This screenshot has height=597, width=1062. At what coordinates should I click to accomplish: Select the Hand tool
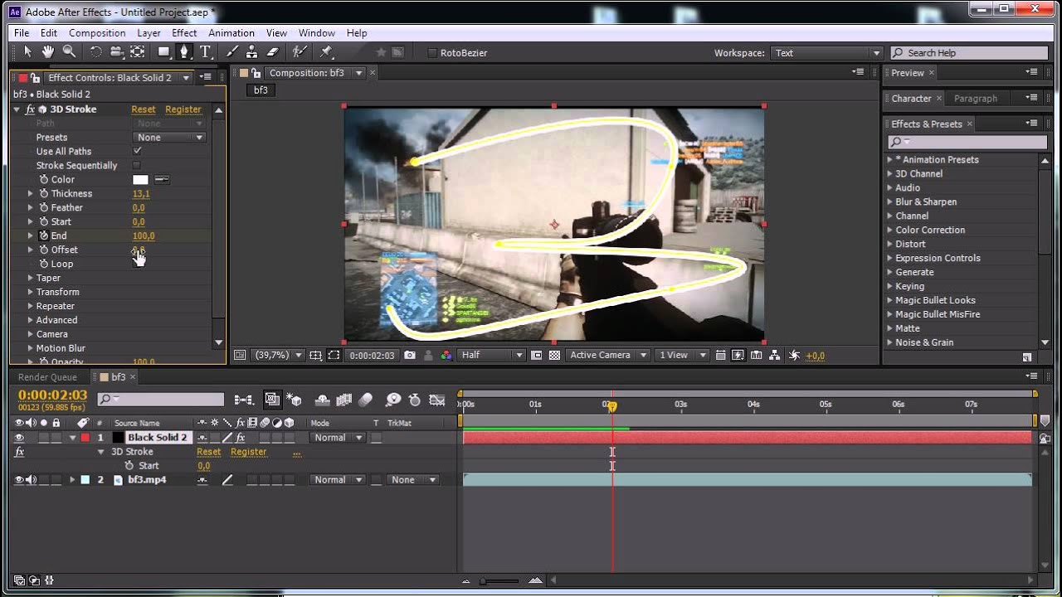point(48,52)
